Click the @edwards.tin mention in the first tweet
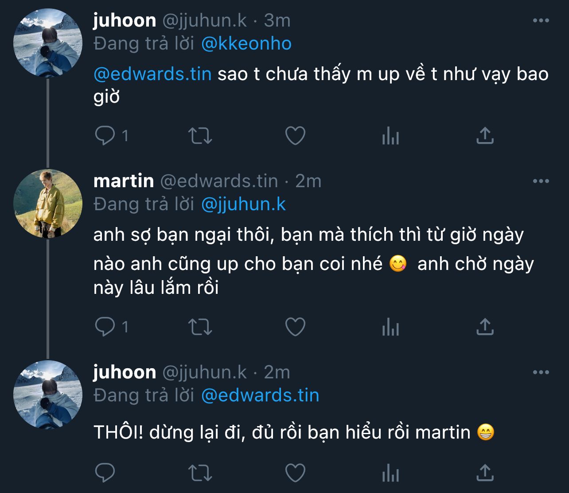This screenshot has width=569, height=493. (x=152, y=74)
